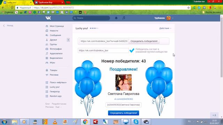Open 'Сообщения' in VK sidebar
Screen dimensions: 223x125
pyautogui.click(x=55, y=35)
